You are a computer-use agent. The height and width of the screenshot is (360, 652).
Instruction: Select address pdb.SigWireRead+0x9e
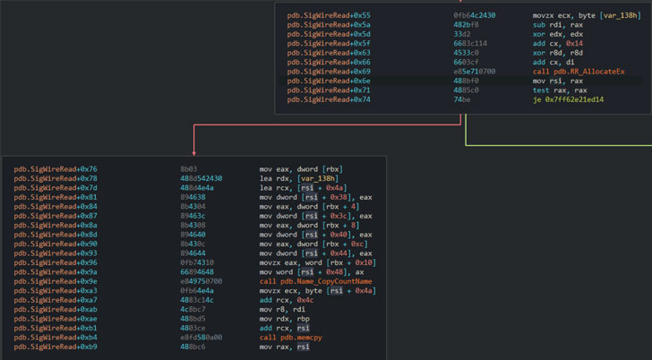(x=56, y=281)
